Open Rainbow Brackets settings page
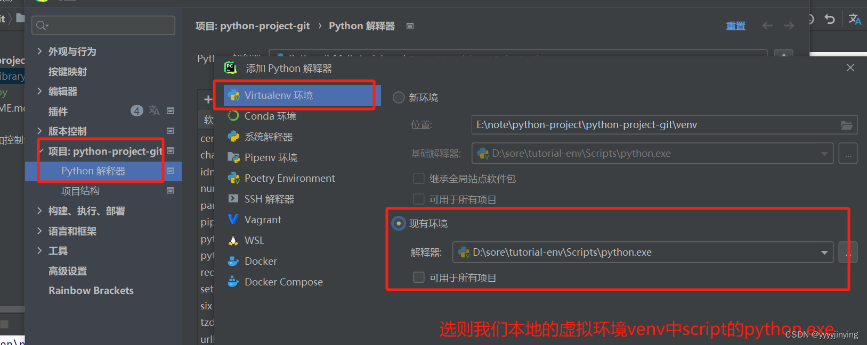This screenshot has height=345, width=867. point(91,291)
